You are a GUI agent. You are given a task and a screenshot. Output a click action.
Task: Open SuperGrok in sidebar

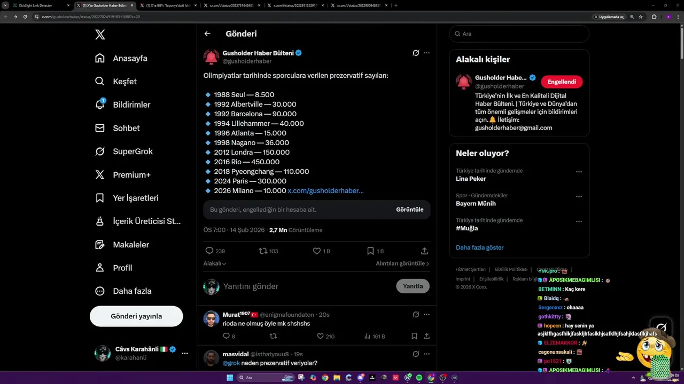pyautogui.click(x=124, y=151)
